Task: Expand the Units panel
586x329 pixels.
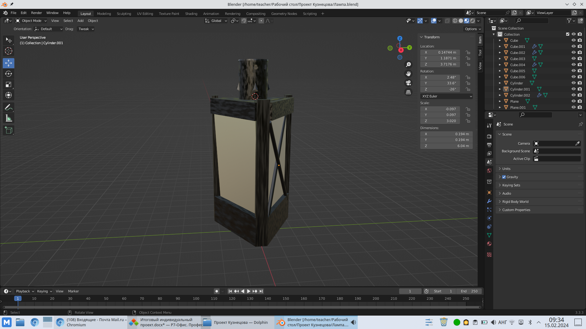Action: click(x=506, y=169)
